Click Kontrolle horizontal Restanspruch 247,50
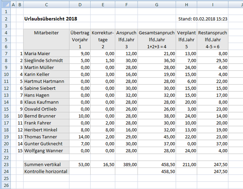This screenshot has height=189, width=243. 213,171
